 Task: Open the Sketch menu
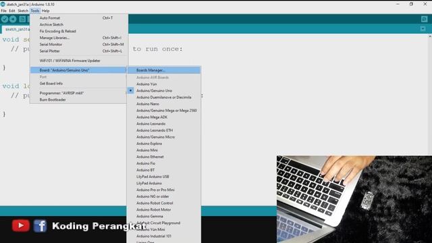(x=23, y=11)
